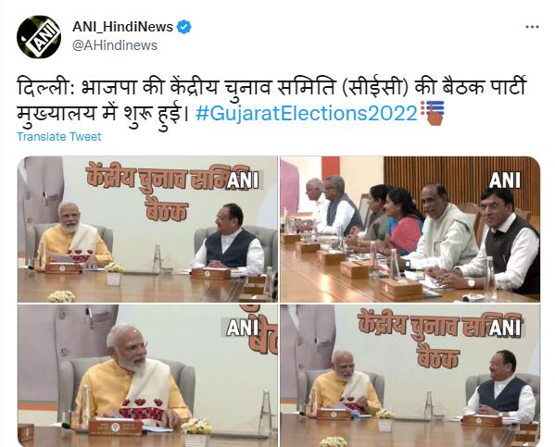
Task: Open bottom-left close-up photo
Action: pyautogui.click(x=147, y=376)
